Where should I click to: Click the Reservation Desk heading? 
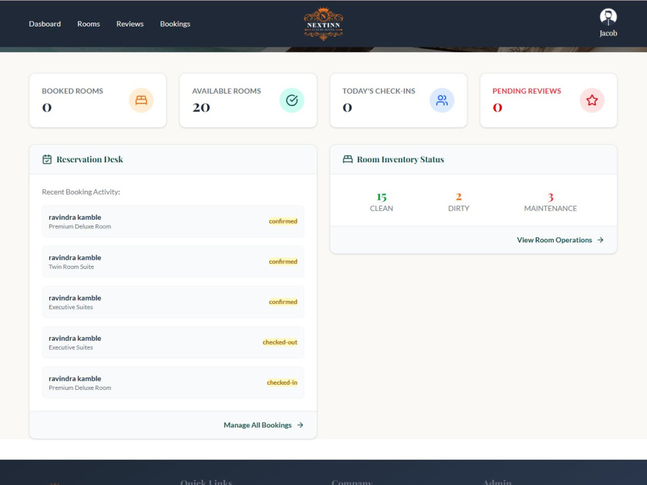pos(89,159)
